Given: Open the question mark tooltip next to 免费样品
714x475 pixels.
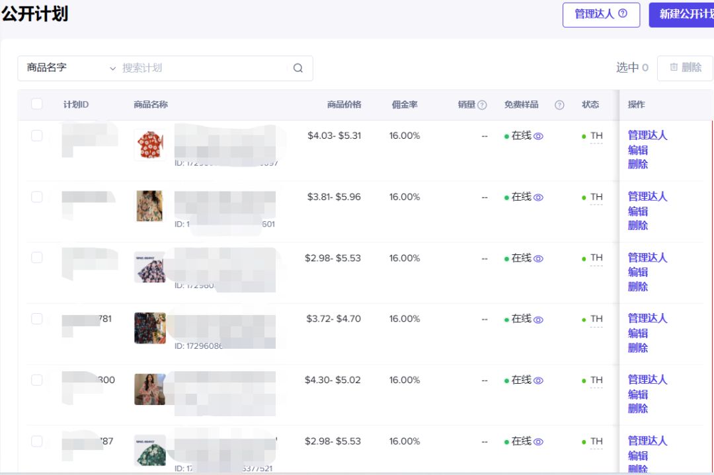Looking at the screenshot, I should pyautogui.click(x=559, y=104).
